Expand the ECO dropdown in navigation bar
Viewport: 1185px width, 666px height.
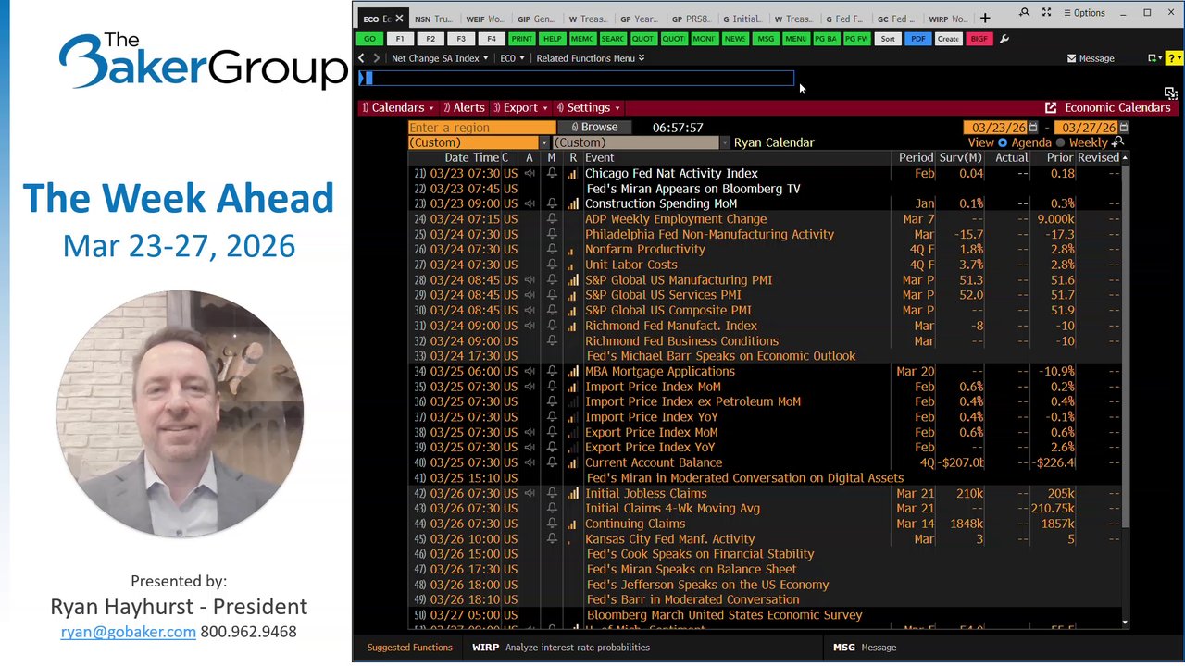pyautogui.click(x=512, y=58)
